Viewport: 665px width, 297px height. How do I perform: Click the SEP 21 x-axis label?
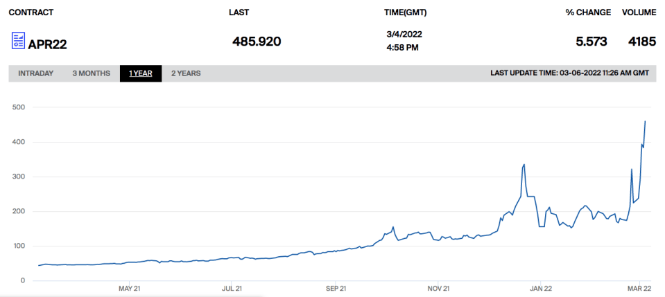335,289
